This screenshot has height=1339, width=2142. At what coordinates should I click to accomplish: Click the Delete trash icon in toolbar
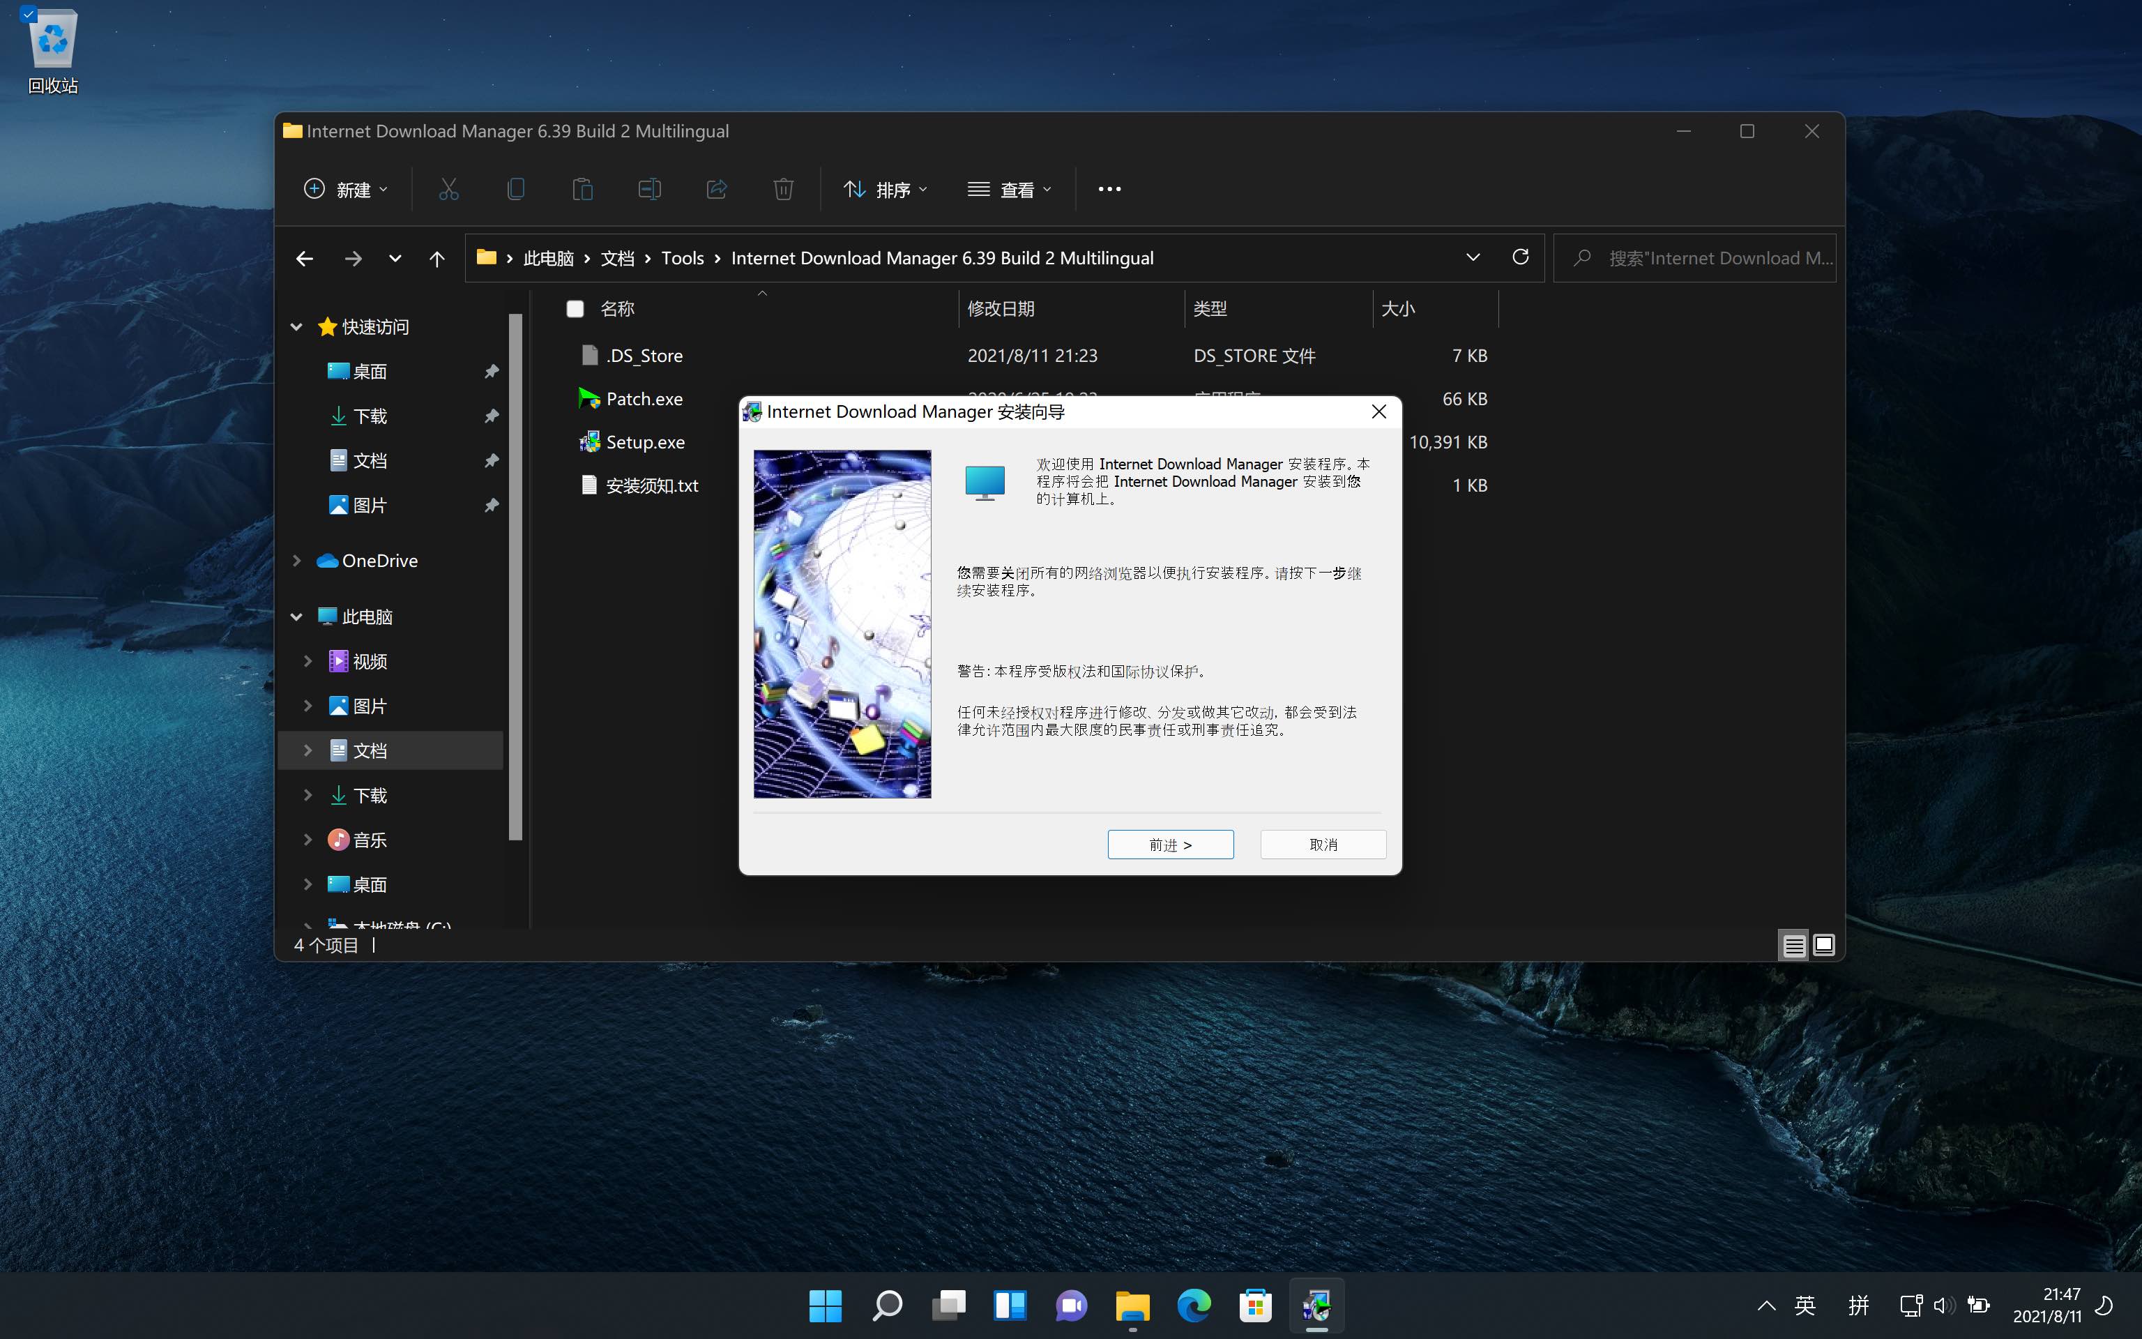(x=783, y=188)
